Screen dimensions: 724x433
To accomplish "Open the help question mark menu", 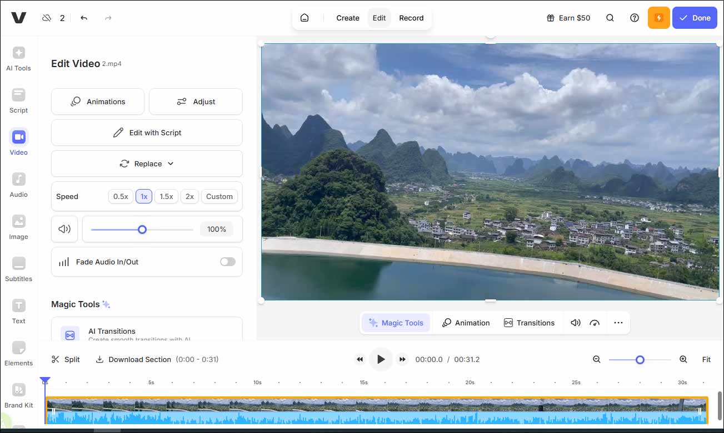I will (634, 17).
